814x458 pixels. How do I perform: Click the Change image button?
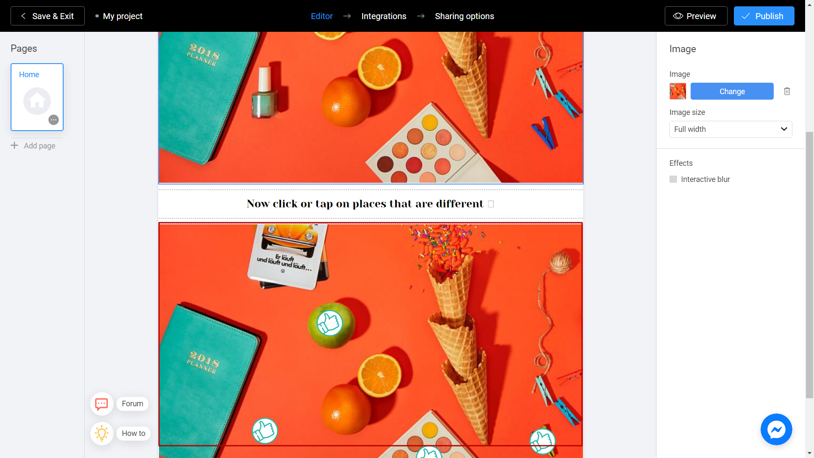tap(732, 91)
